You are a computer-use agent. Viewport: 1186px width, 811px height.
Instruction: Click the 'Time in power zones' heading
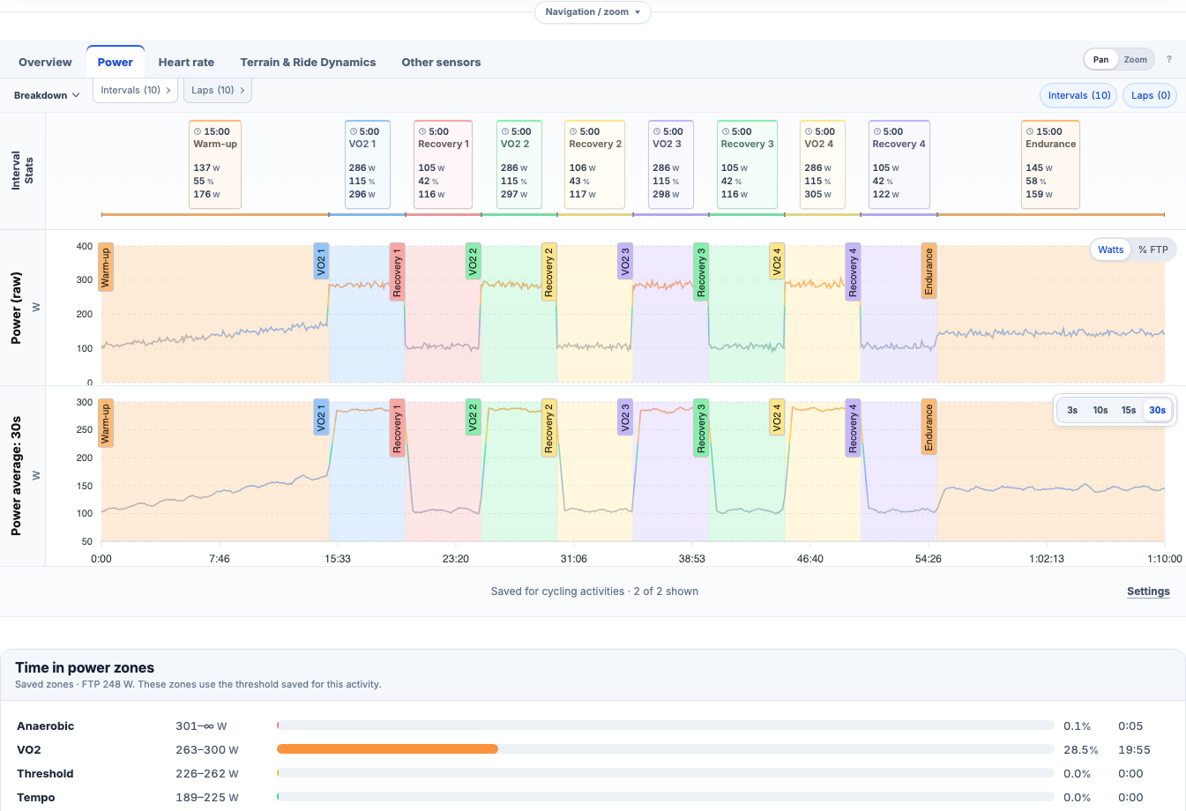click(x=85, y=667)
